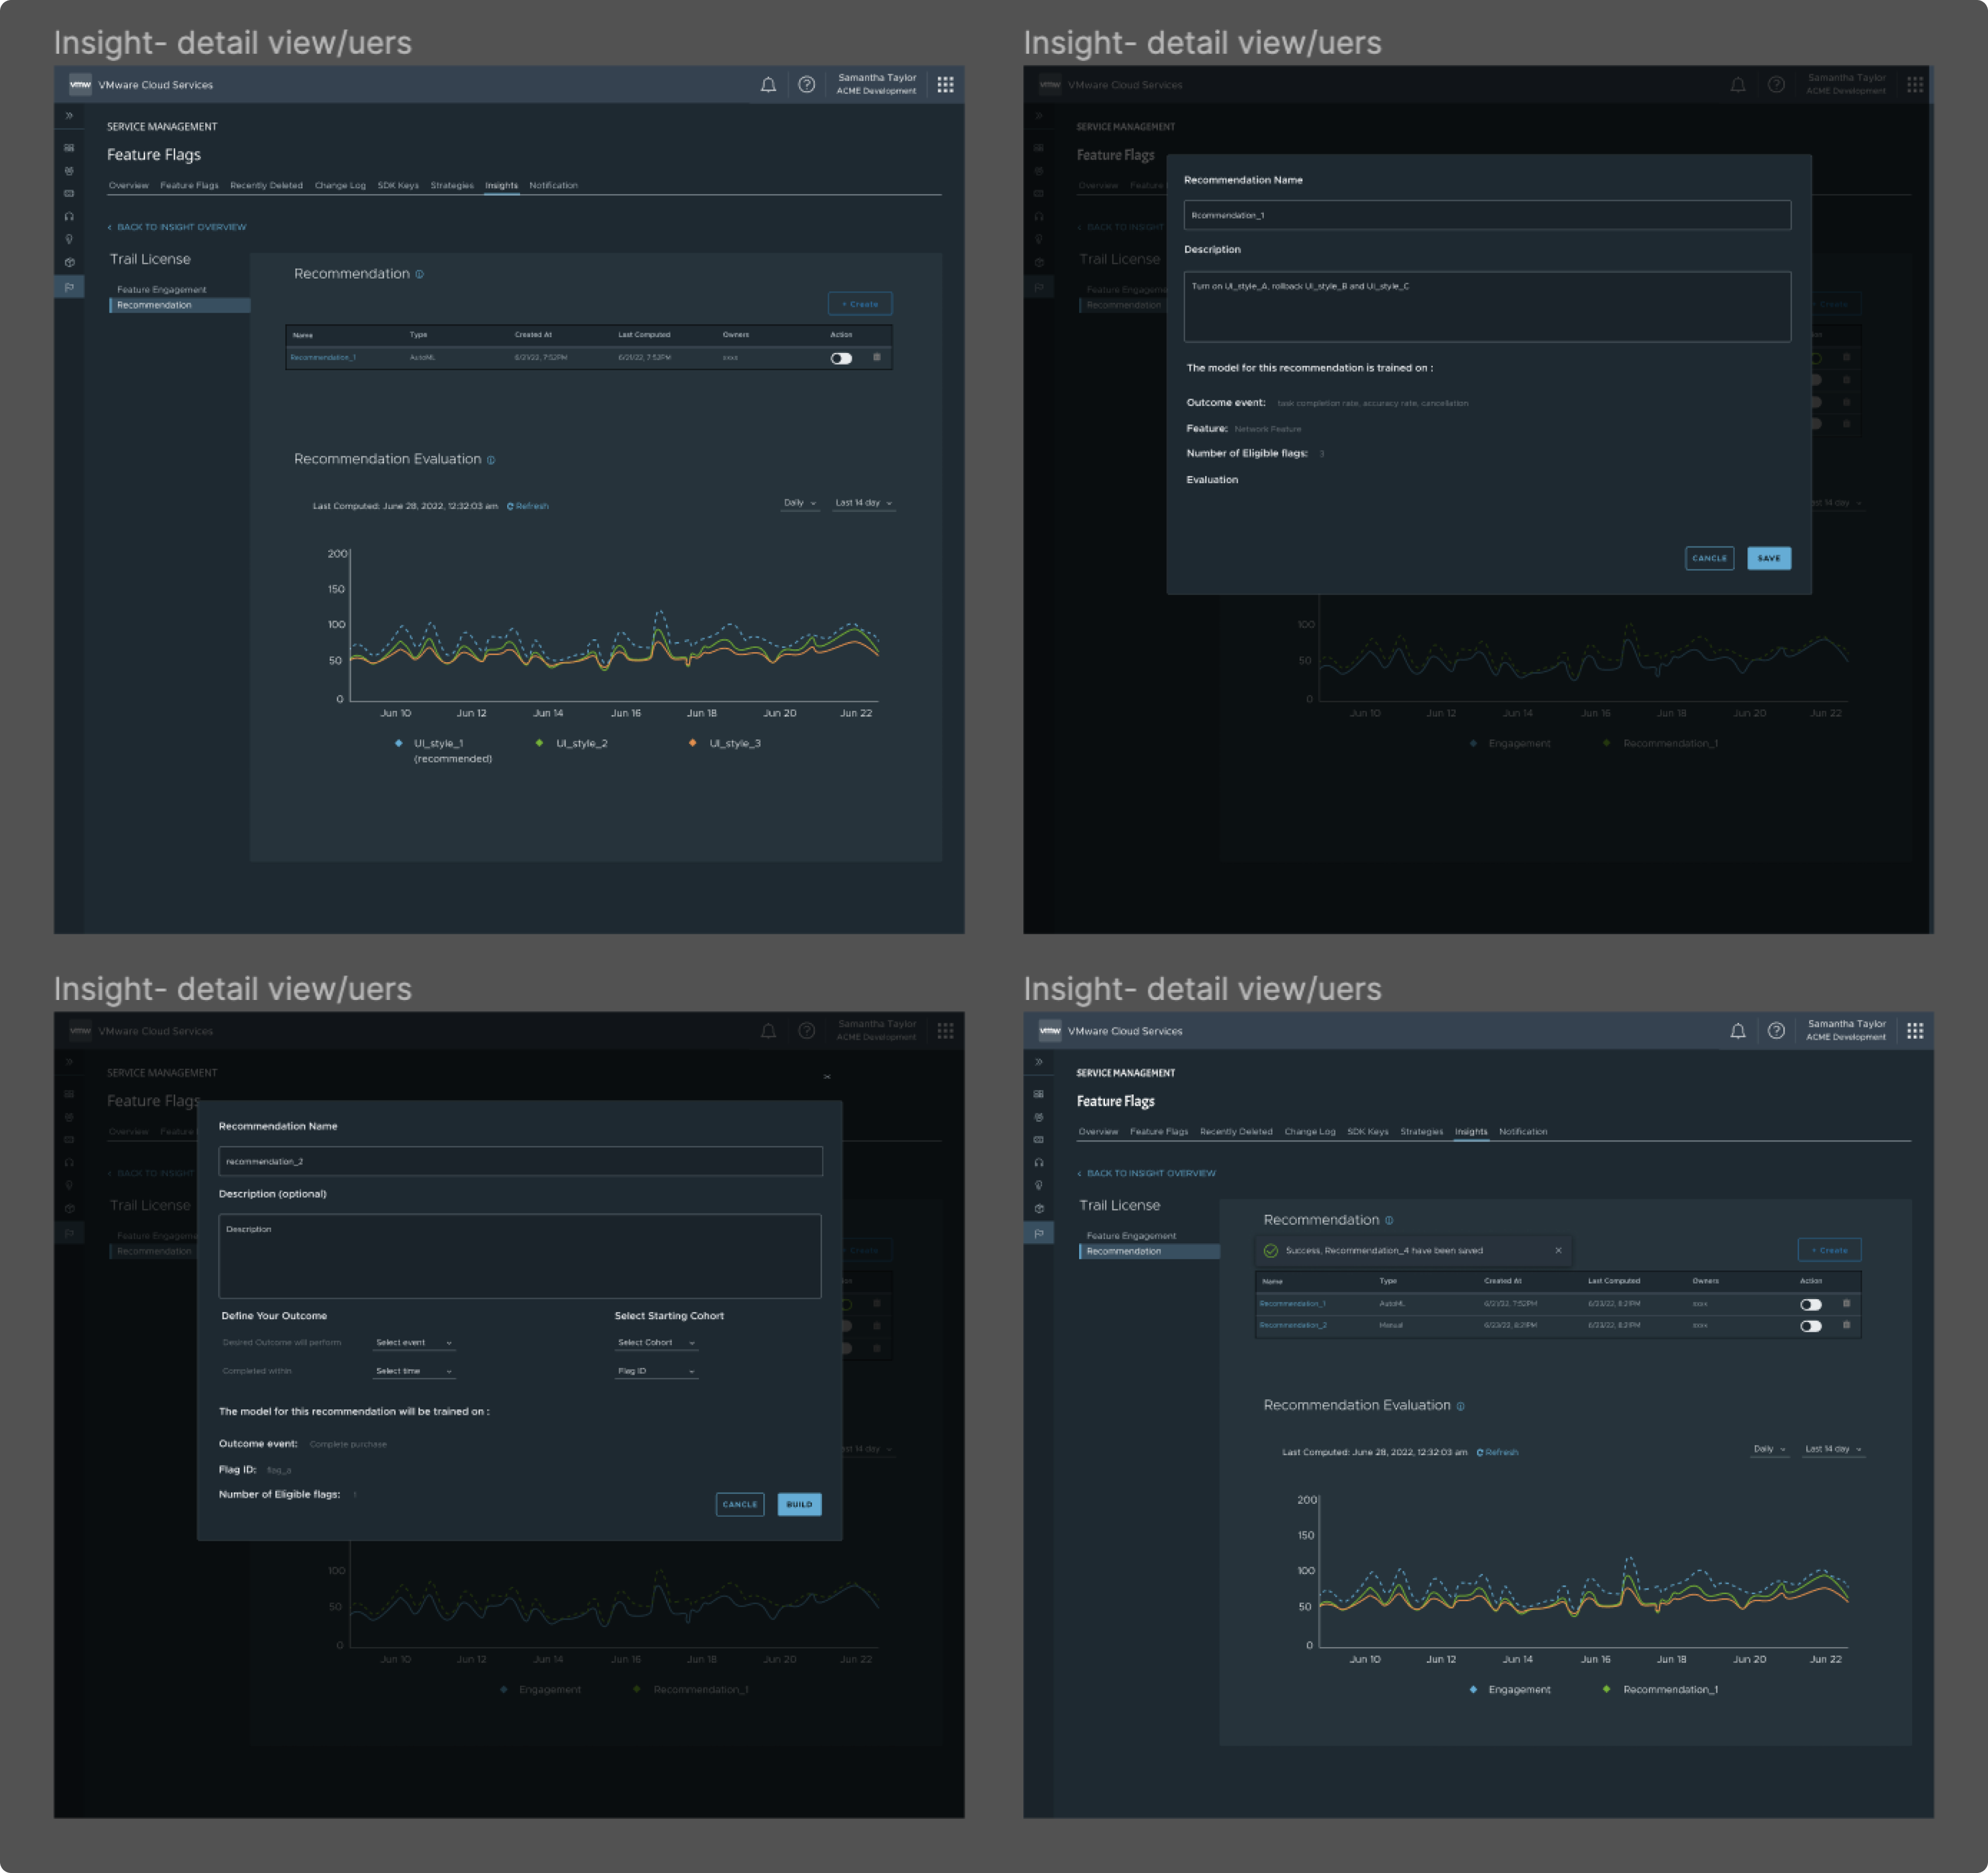Delete Recommendation_2 trash icon
This screenshot has height=1873, width=1988.
pos(1847,1325)
